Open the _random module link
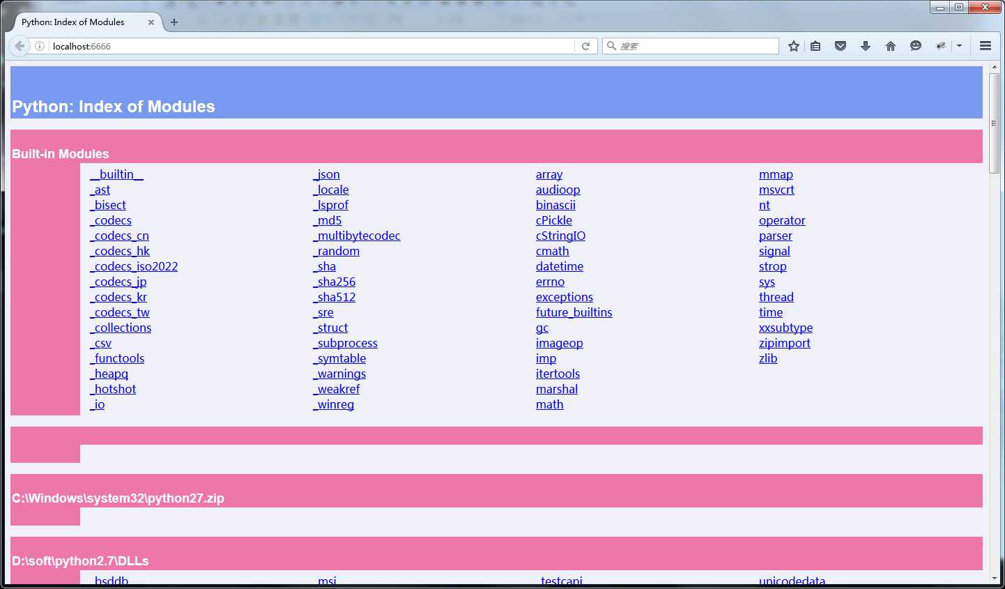 coord(336,251)
